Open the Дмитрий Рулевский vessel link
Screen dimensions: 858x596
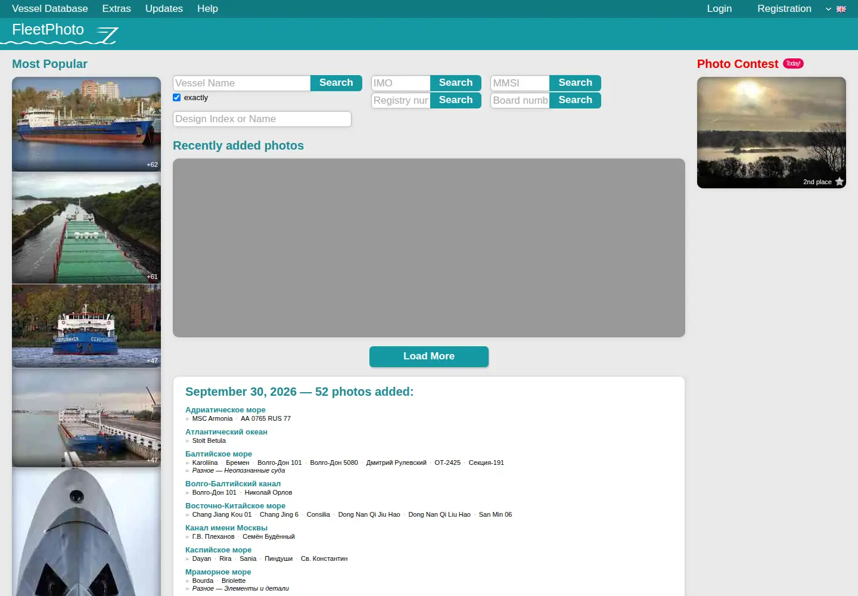click(396, 462)
